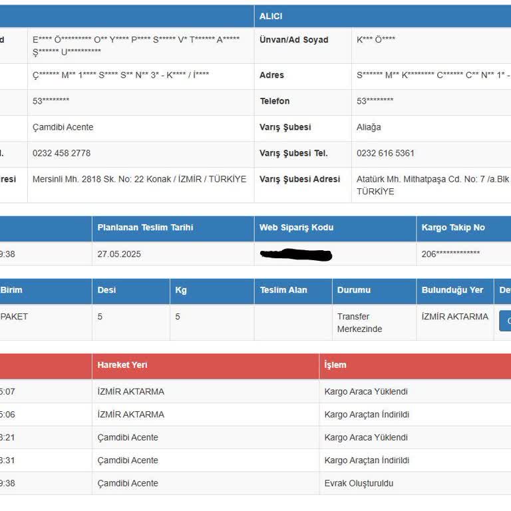Viewport: 511px width, 511px height.
Task: Click the Bulunduğu Yer column header
Action: [452, 290]
